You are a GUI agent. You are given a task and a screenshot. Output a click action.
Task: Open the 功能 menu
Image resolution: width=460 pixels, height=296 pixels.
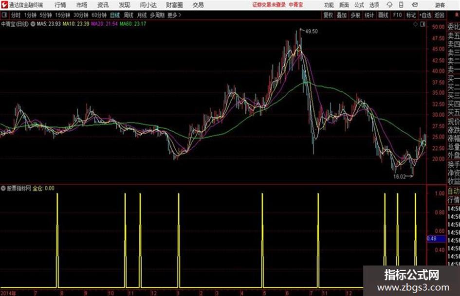pos(329,5)
